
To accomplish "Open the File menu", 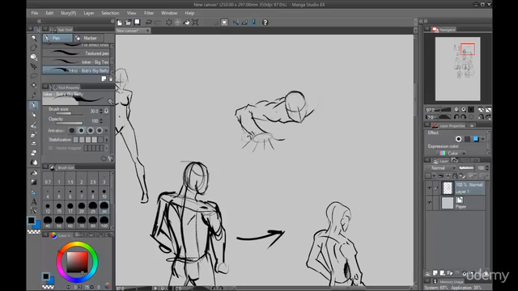I will 35,13.
